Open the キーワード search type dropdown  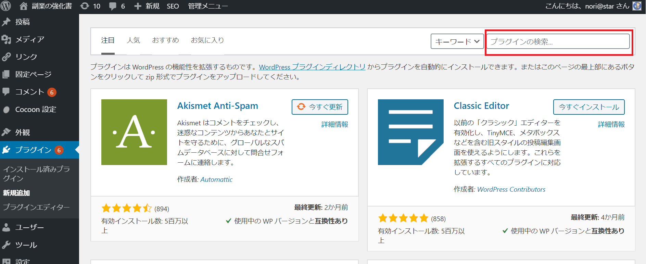click(x=457, y=41)
